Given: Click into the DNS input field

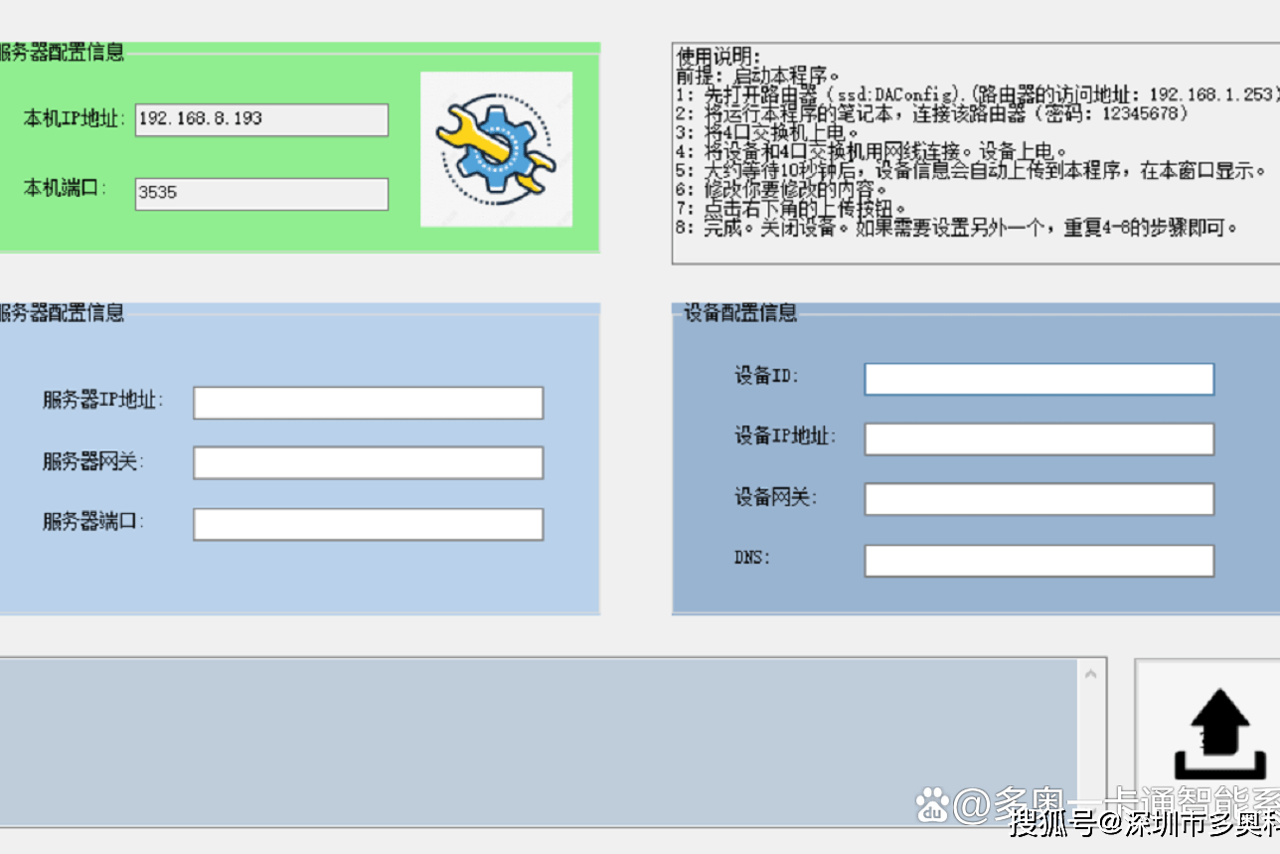Looking at the screenshot, I should coord(1039,561).
